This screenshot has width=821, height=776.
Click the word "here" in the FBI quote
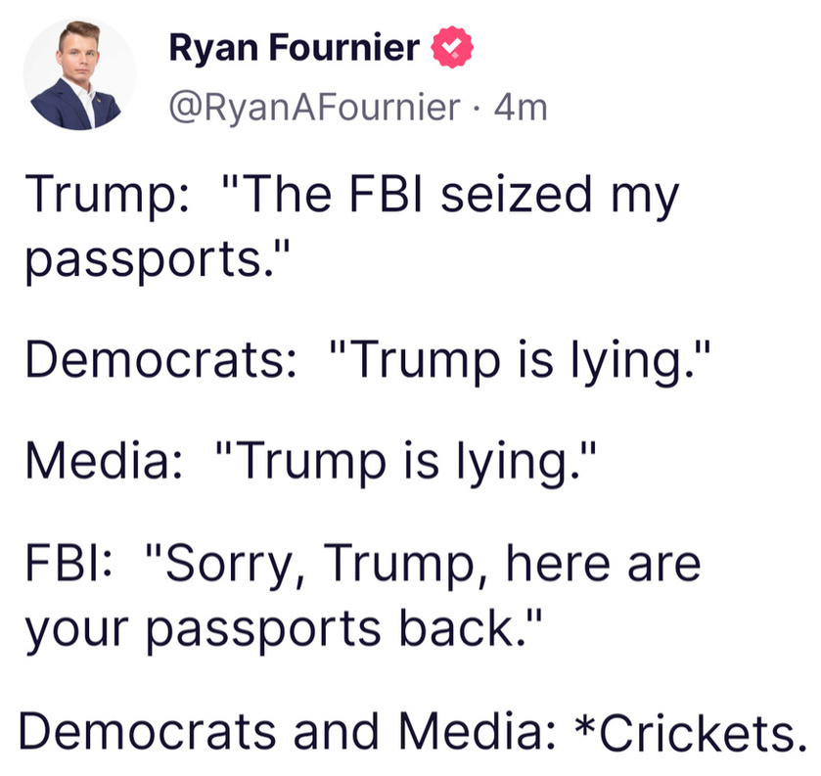tap(559, 564)
